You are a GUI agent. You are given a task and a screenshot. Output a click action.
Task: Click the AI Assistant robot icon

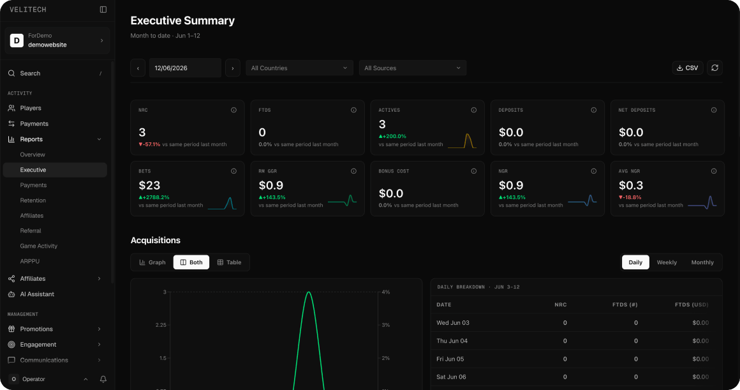pos(11,294)
